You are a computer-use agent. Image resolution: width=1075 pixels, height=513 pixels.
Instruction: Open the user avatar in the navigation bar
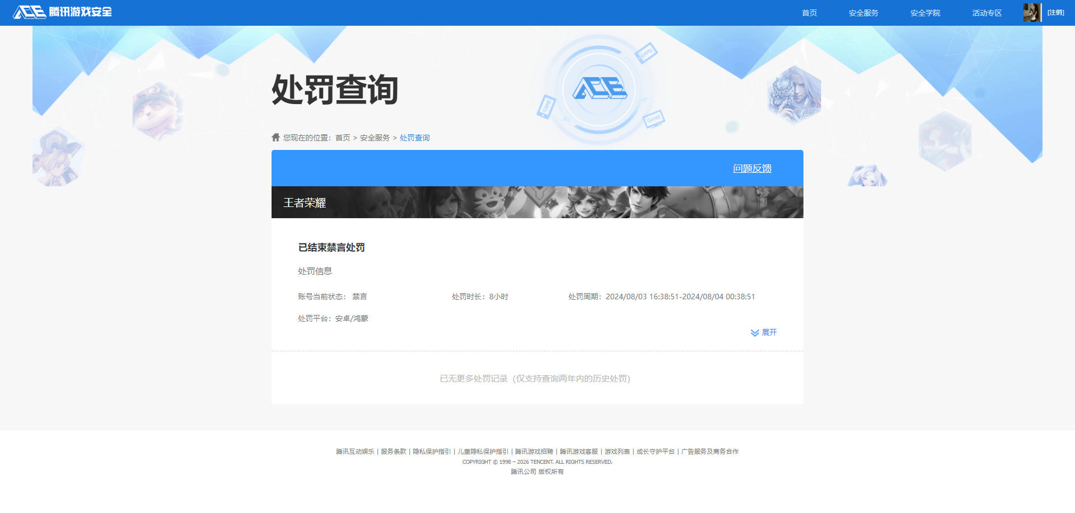tap(1031, 12)
